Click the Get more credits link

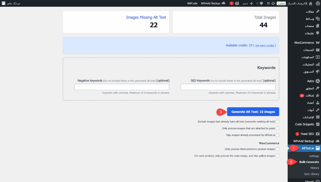264,46
